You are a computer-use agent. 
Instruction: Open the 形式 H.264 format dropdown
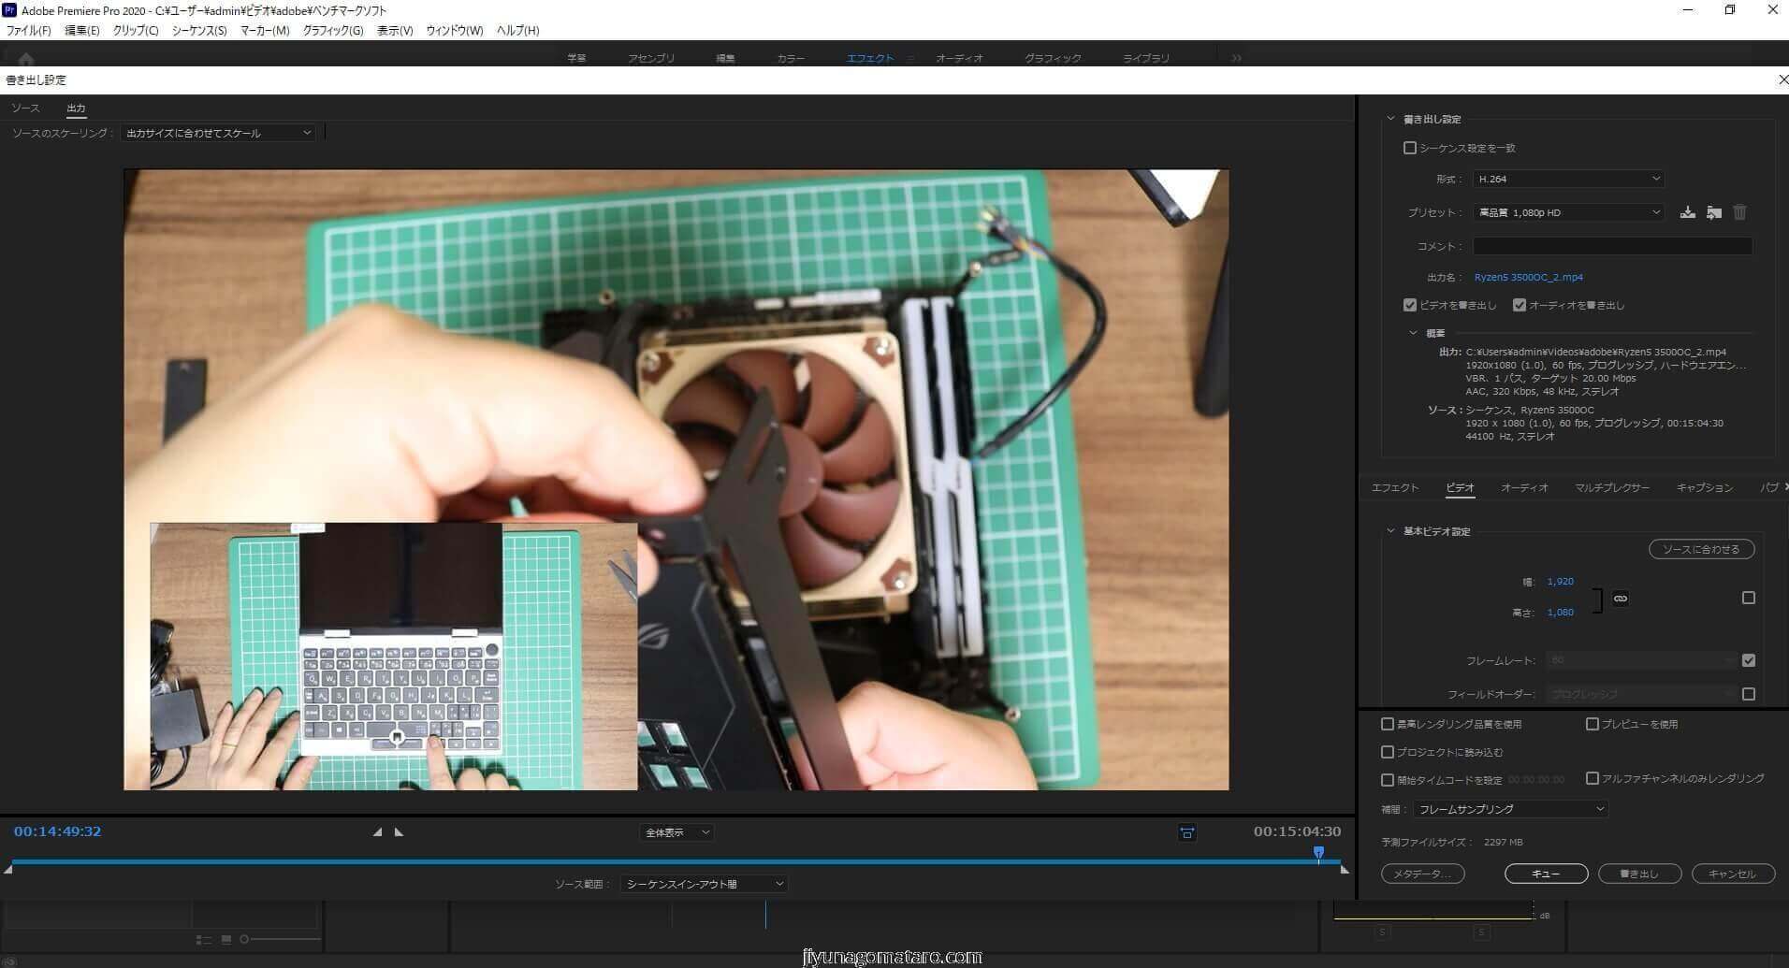click(1567, 179)
